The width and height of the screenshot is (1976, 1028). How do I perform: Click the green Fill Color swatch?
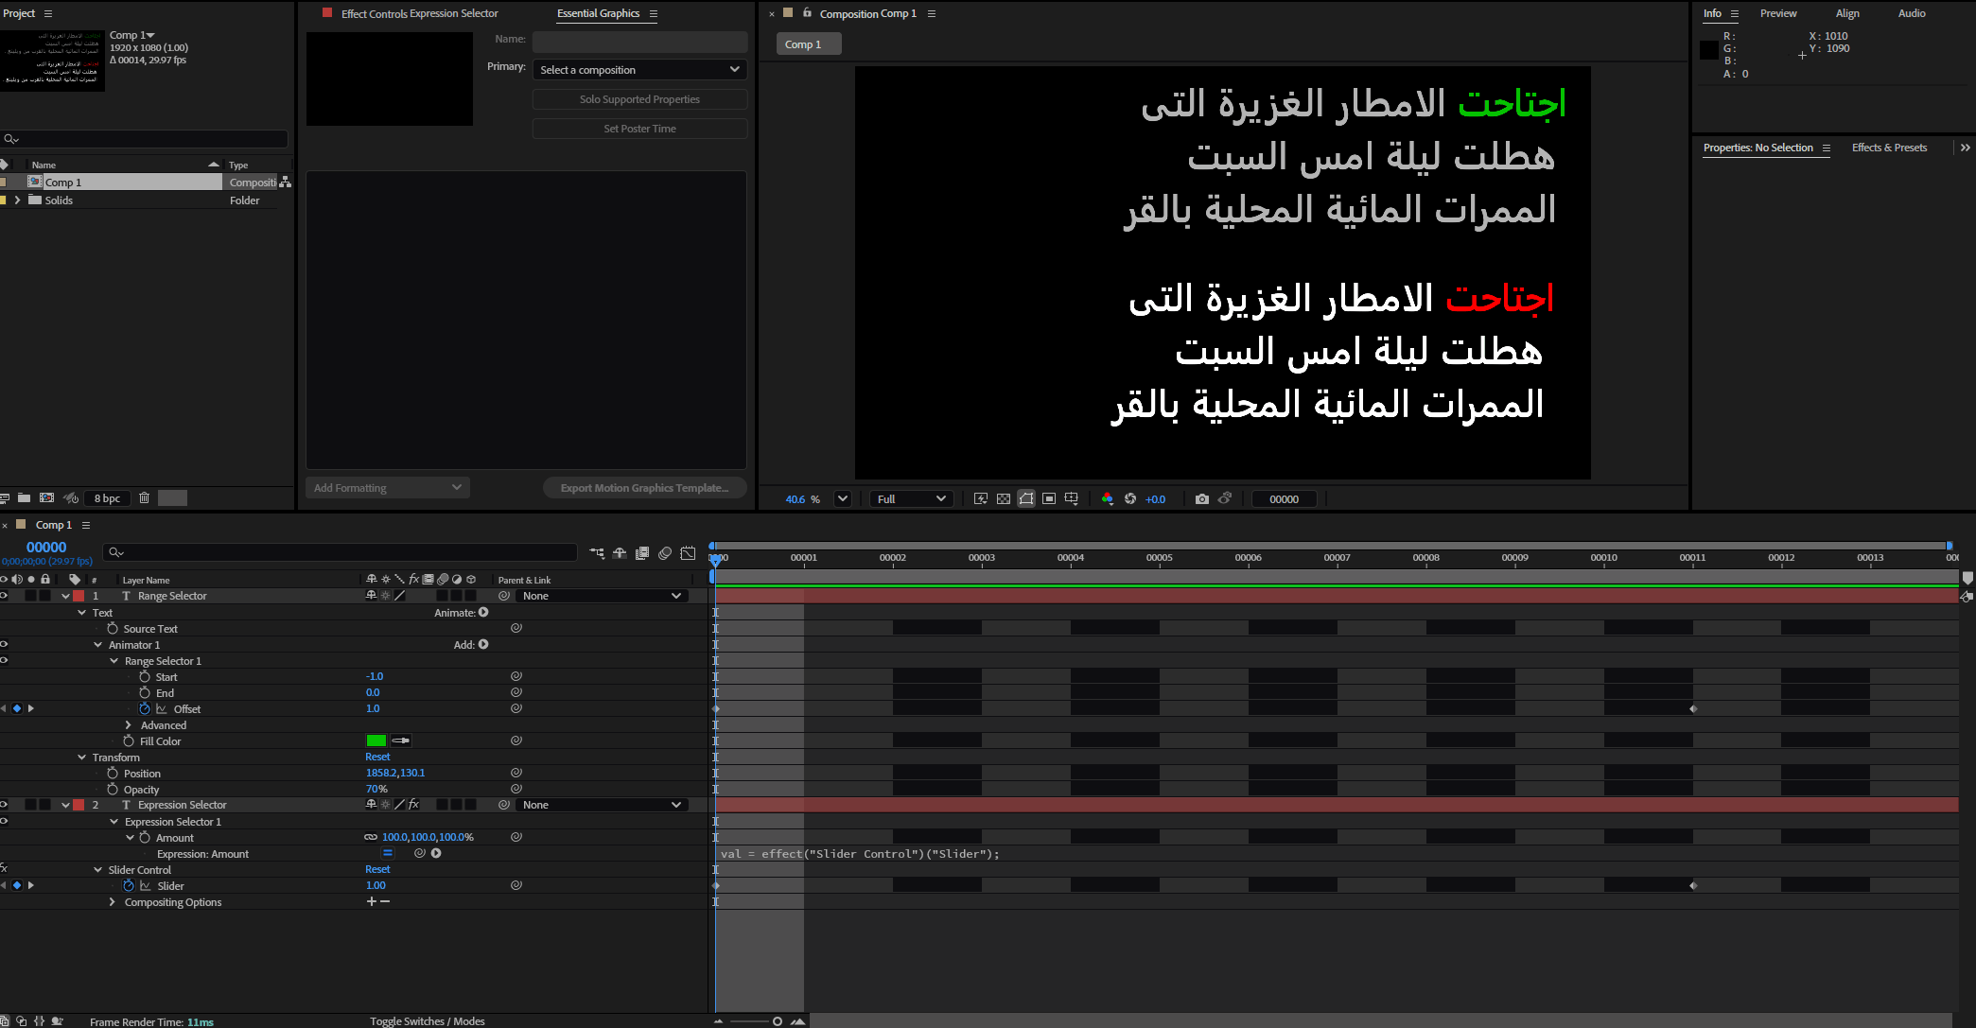pyautogui.click(x=376, y=741)
